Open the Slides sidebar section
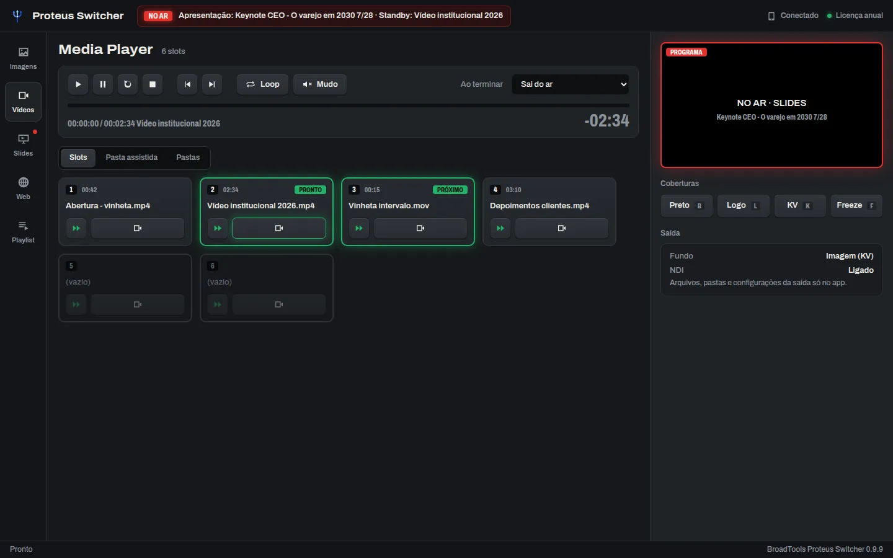Screen dimensions: 893x558 pyautogui.click(x=23, y=145)
